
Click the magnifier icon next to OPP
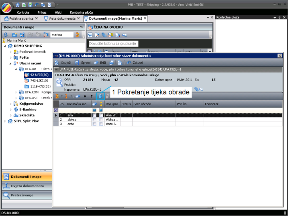(x=59, y=82)
